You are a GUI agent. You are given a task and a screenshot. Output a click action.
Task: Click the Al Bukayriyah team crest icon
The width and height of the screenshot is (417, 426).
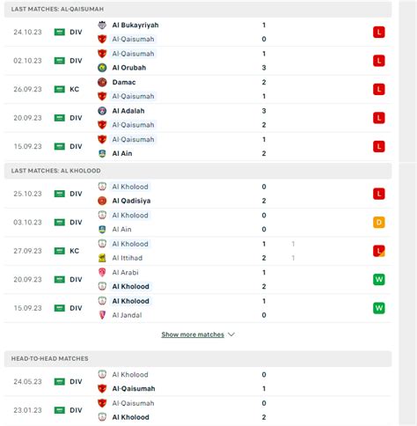[x=102, y=25]
